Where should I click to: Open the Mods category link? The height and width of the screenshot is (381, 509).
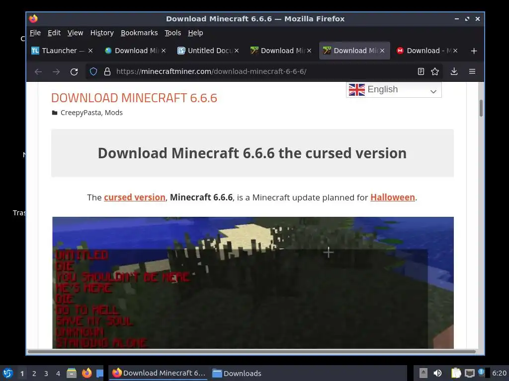coord(114,113)
